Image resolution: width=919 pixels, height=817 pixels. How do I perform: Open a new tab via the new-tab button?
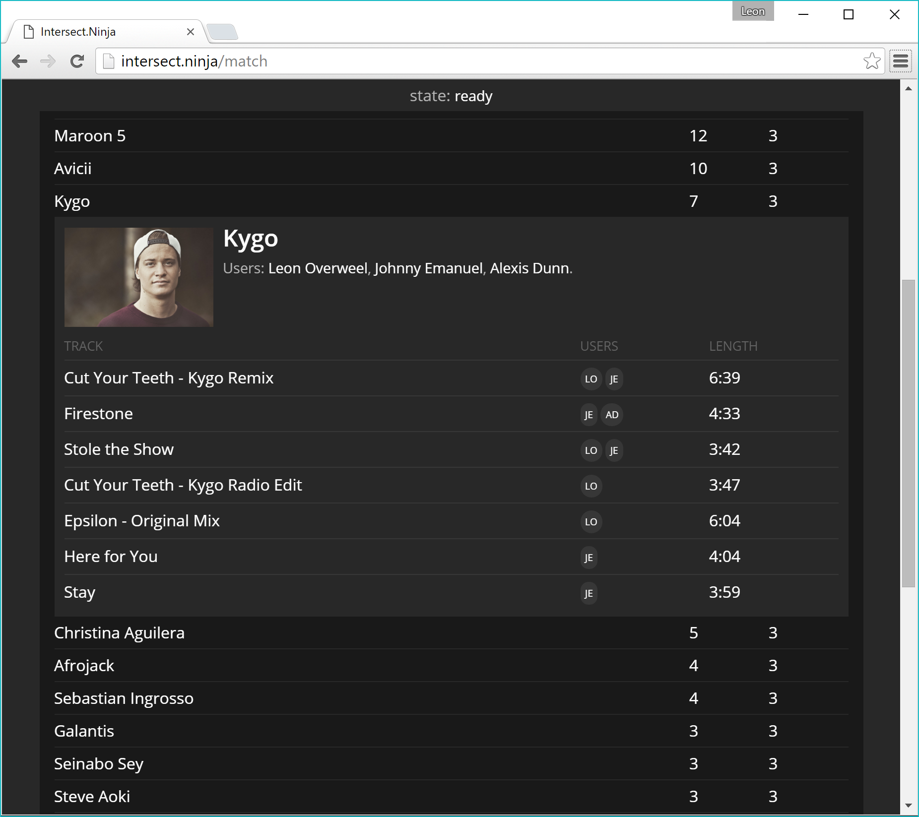click(x=222, y=32)
